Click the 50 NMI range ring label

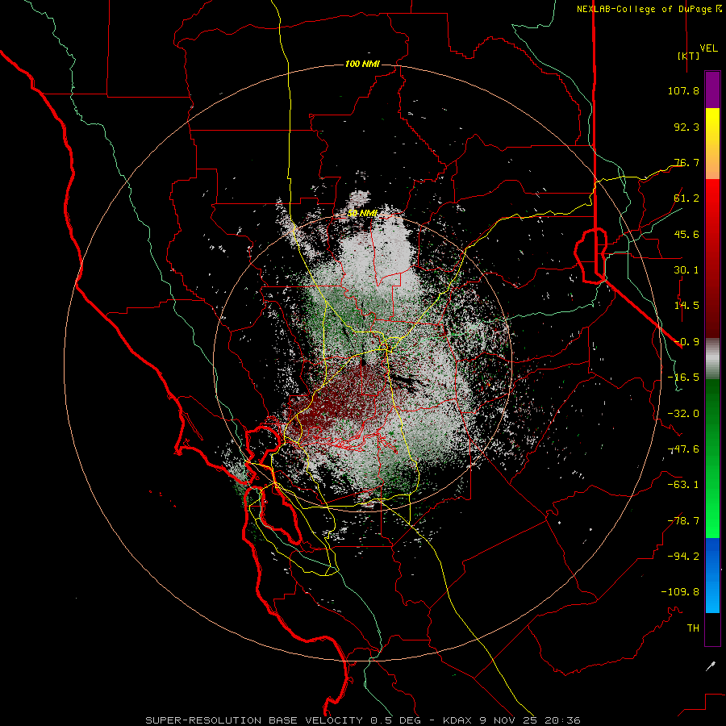(x=362, y=214)
